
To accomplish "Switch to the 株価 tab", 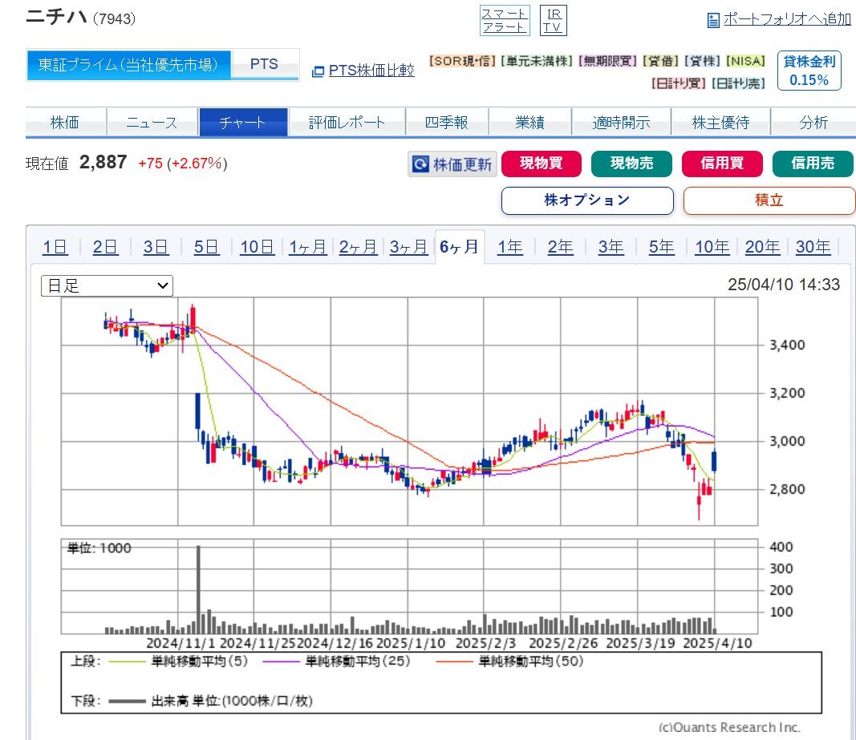I will 65,122.
